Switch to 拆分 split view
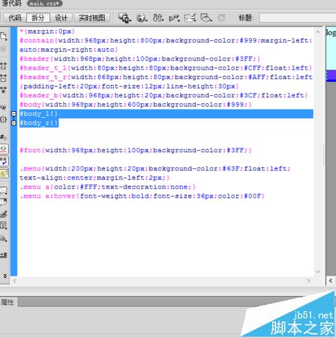The width and height of the screenshot is (336, 338). [38, 17]
